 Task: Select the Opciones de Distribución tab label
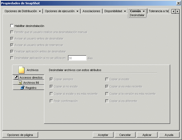point(21,11)
